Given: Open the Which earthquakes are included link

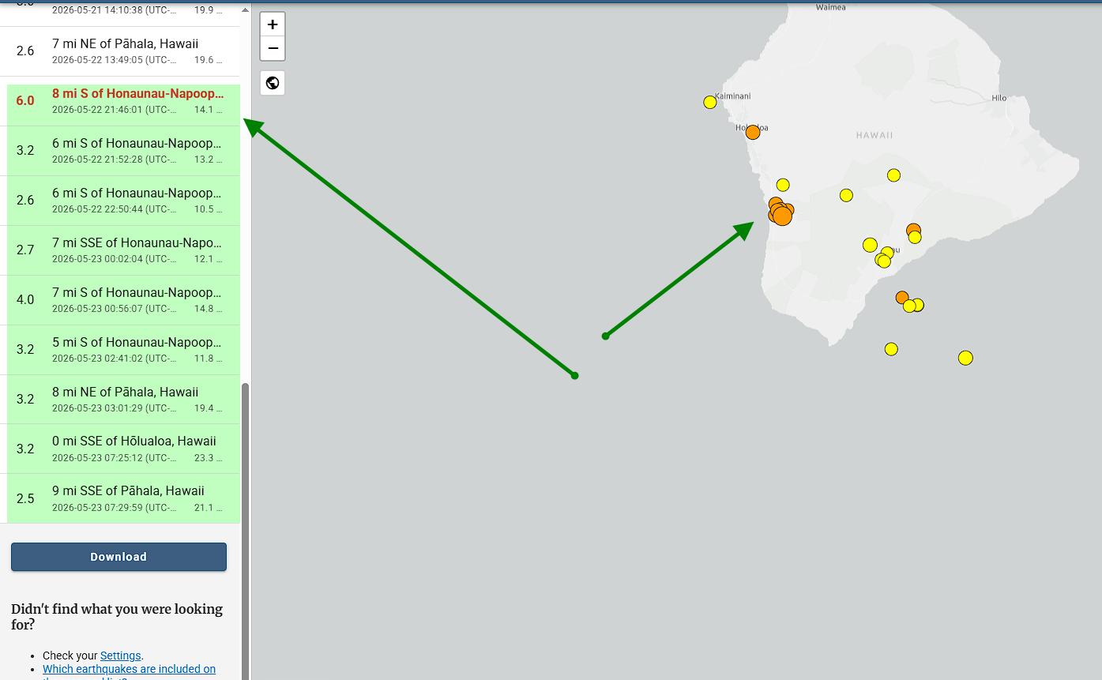Looking at the screenshot, I should 129,669.
